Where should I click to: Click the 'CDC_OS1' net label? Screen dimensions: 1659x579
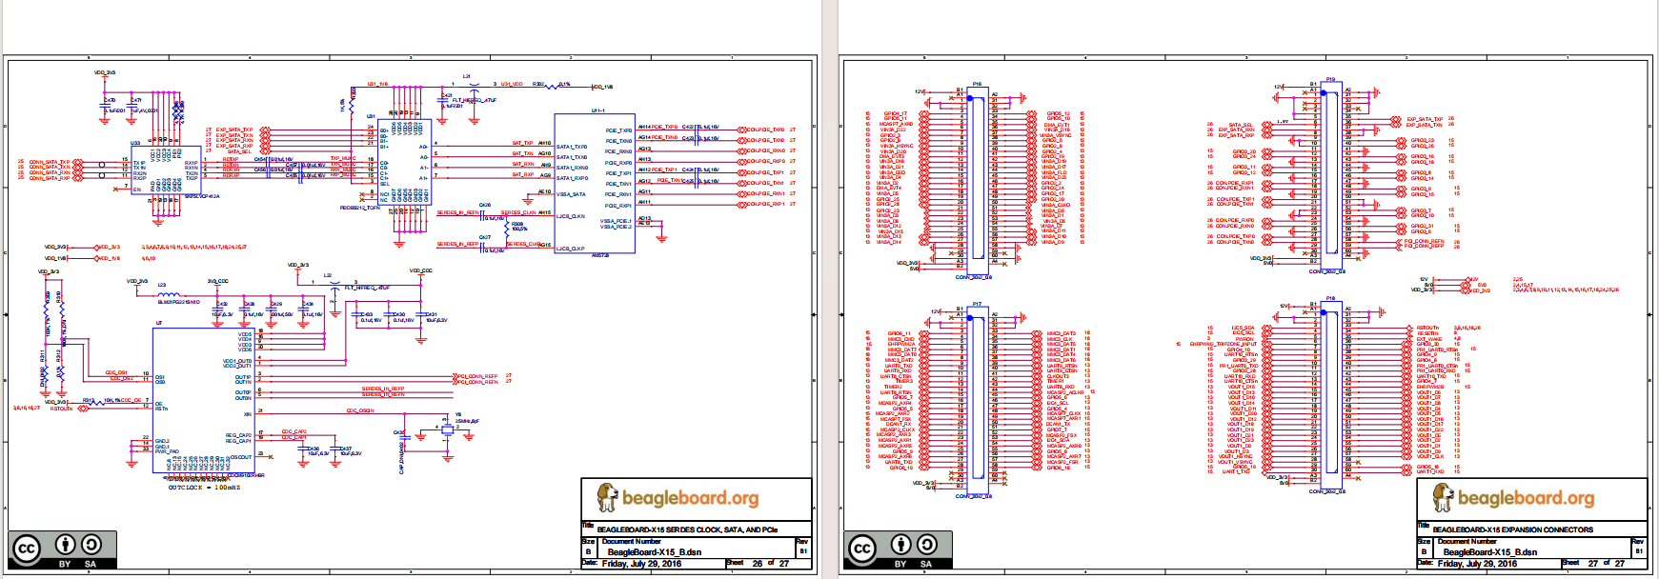click(116, 373)
